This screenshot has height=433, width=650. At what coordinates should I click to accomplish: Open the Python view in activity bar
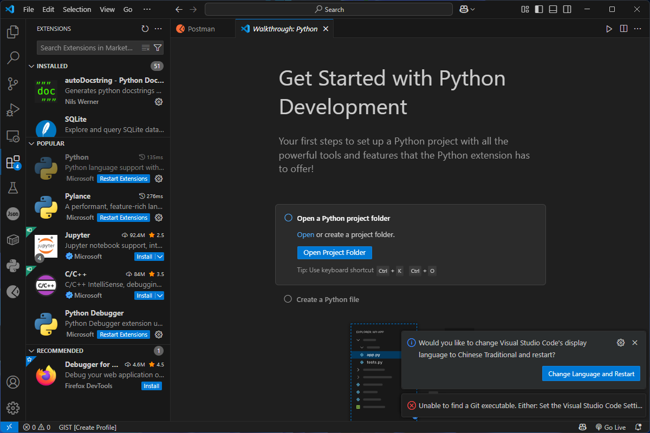tap(13, 266)
